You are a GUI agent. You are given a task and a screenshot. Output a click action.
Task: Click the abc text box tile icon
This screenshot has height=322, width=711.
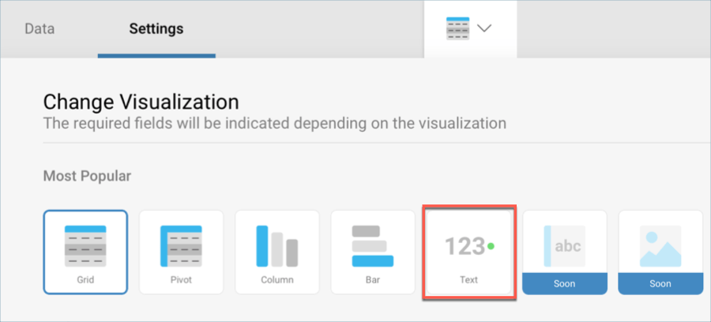(x=565, y=246)
